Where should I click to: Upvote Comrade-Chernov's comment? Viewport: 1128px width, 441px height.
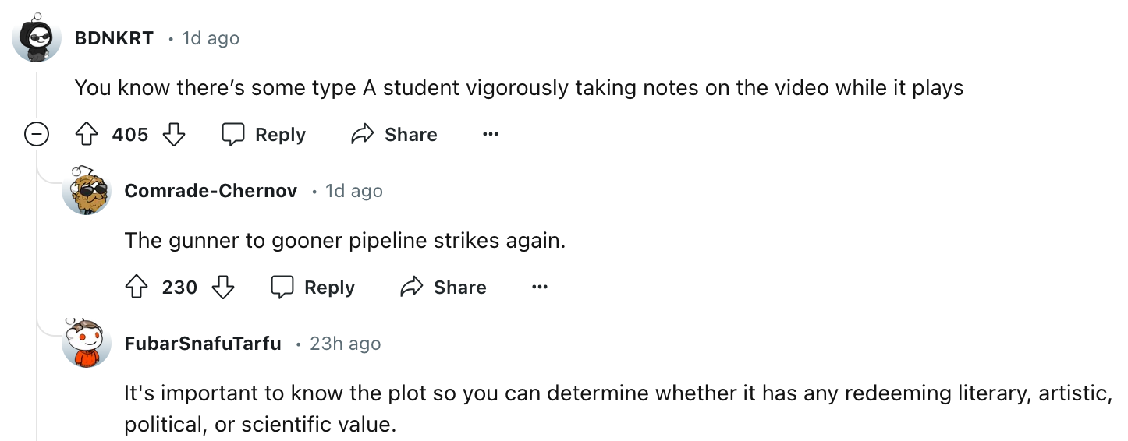coord(137,288)
